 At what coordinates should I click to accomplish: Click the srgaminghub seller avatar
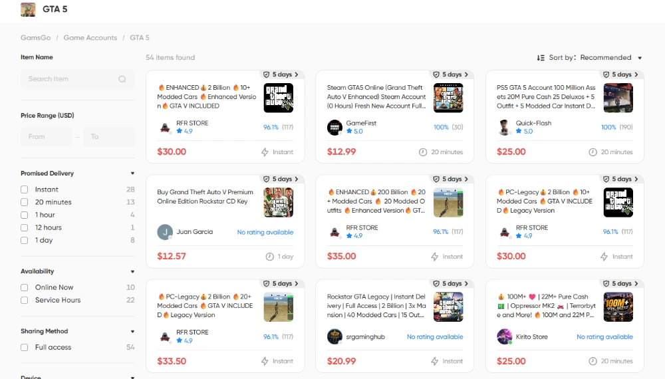(x=334, y=336)
